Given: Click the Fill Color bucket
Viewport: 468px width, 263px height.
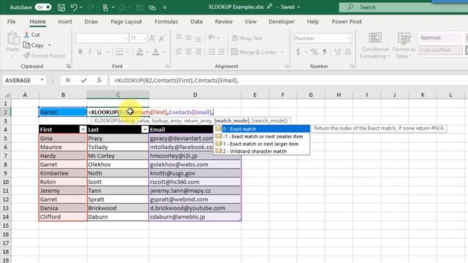Looking at the screenshot, I should [140, 52].
